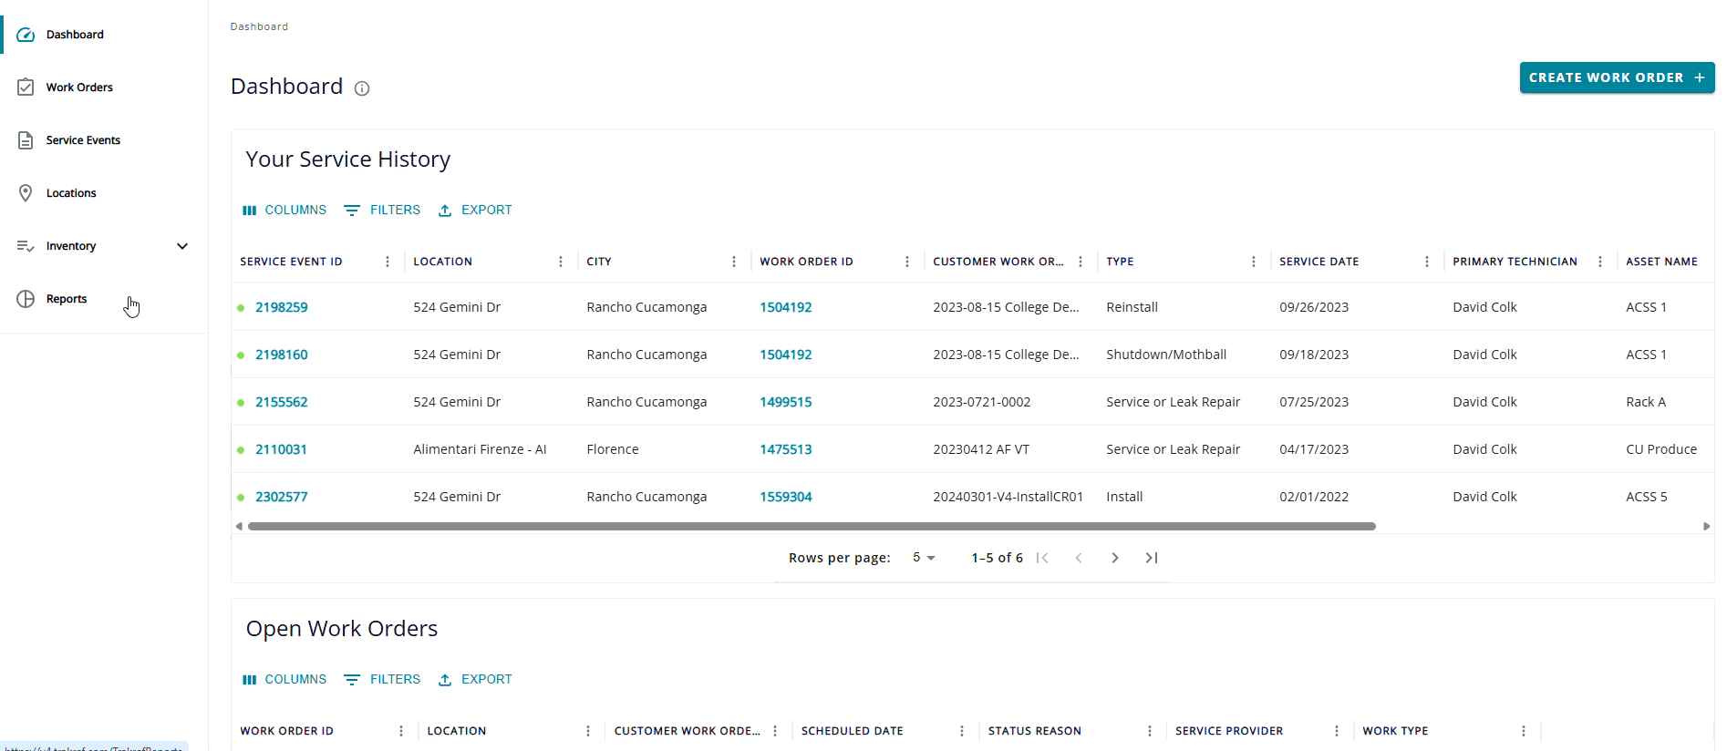The height and width of the screenshot is (751, 1727).
Task: Click the Create Work Order button
Action: (x=1617, y=77)
